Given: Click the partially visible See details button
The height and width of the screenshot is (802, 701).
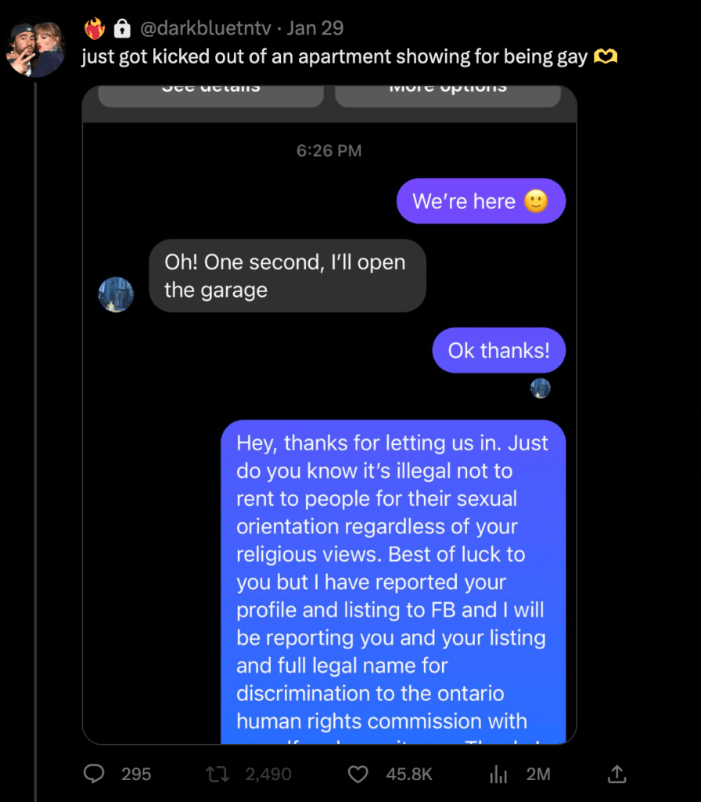Looking at the screenshot, I should [x=210, y=92].
